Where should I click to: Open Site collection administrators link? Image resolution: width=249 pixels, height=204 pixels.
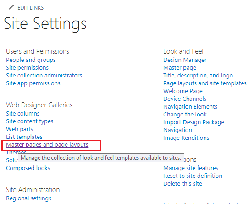pos(44,76)
